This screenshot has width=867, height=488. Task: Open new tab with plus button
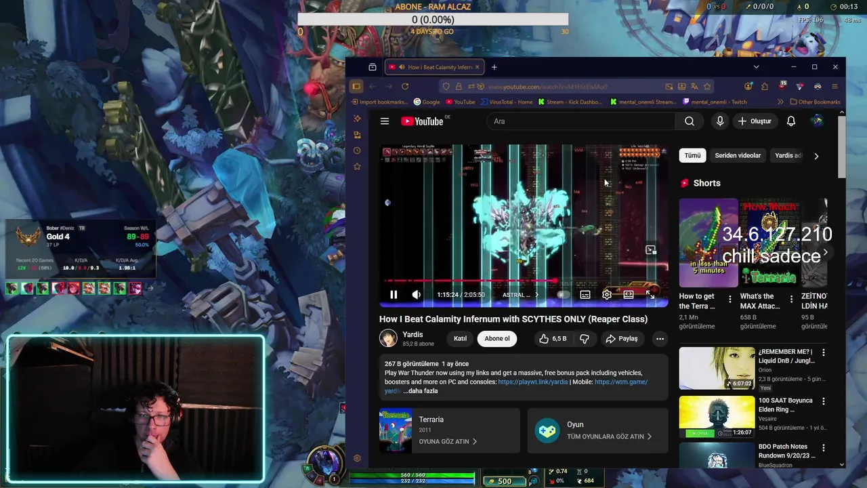tap(494, 67)
